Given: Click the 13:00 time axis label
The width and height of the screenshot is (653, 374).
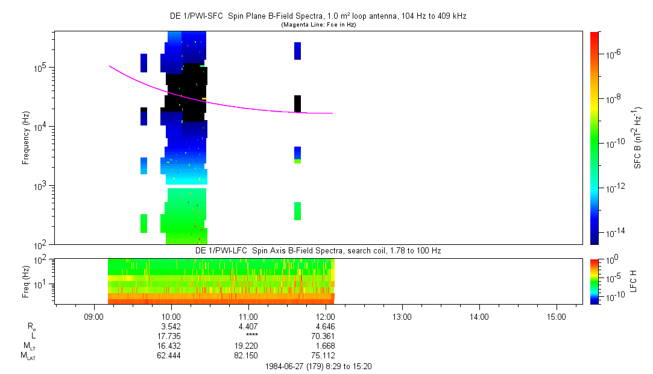Looking at the screenshot, I should [402, 316].
